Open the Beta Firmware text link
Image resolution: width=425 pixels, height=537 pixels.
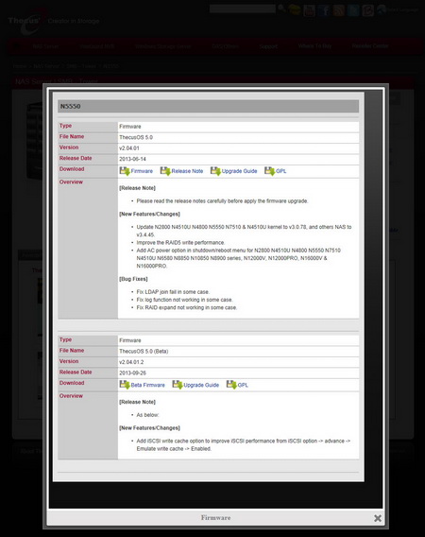148,385
